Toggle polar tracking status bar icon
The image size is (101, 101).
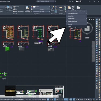[x=57, y=99]
